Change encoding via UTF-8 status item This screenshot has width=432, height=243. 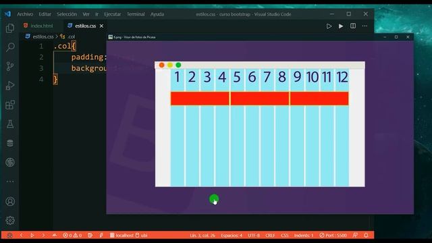[254, 236]
